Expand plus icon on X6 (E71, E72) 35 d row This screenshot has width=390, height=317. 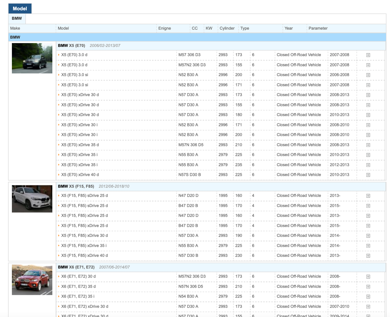368,287
